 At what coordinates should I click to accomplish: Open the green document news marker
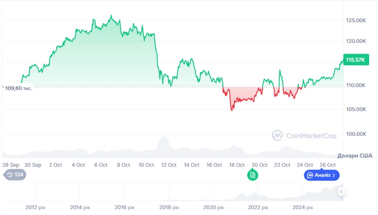click(x=253, y=175)
